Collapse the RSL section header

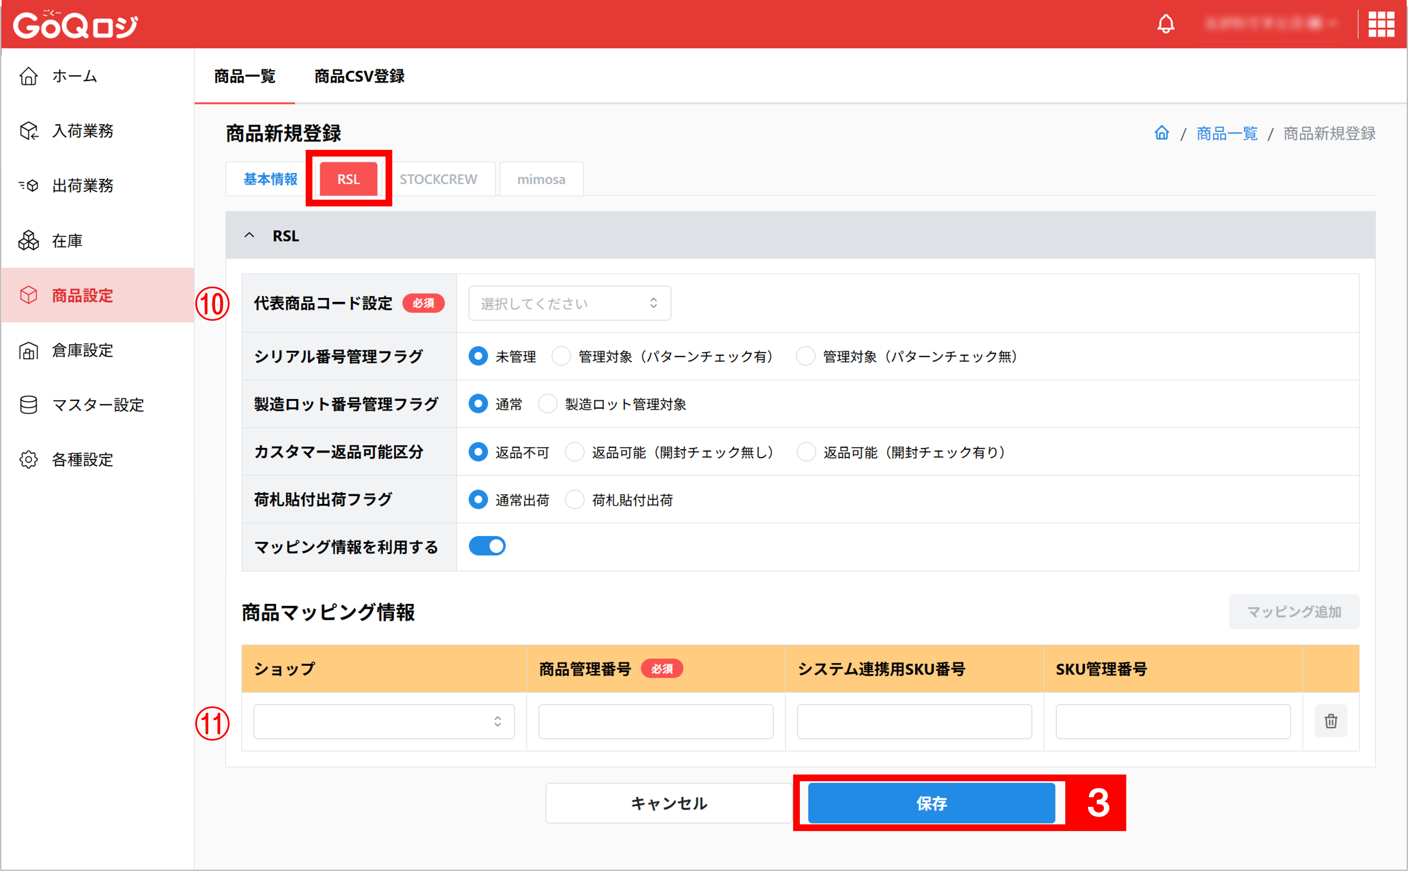click(x=249, y=235)
